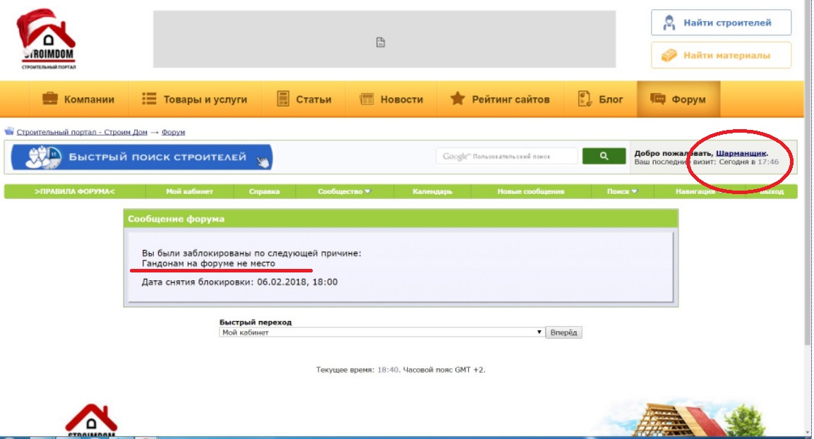Viewport: 814px width, 439px height.
Task: Click the broken image icon in banner
Action: [381, 42]
